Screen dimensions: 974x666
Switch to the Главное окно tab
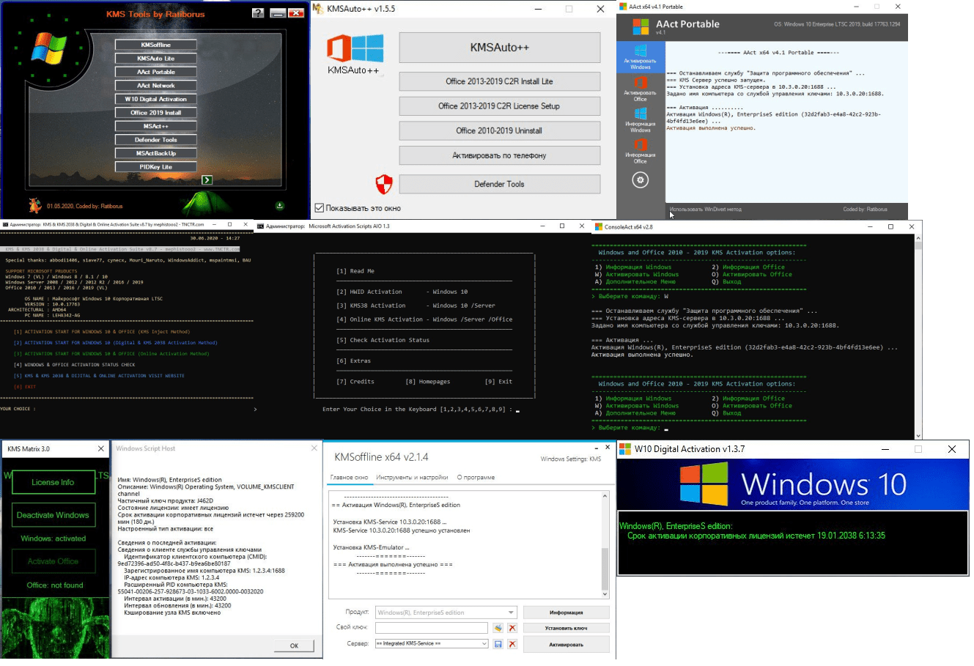(349, 478)
